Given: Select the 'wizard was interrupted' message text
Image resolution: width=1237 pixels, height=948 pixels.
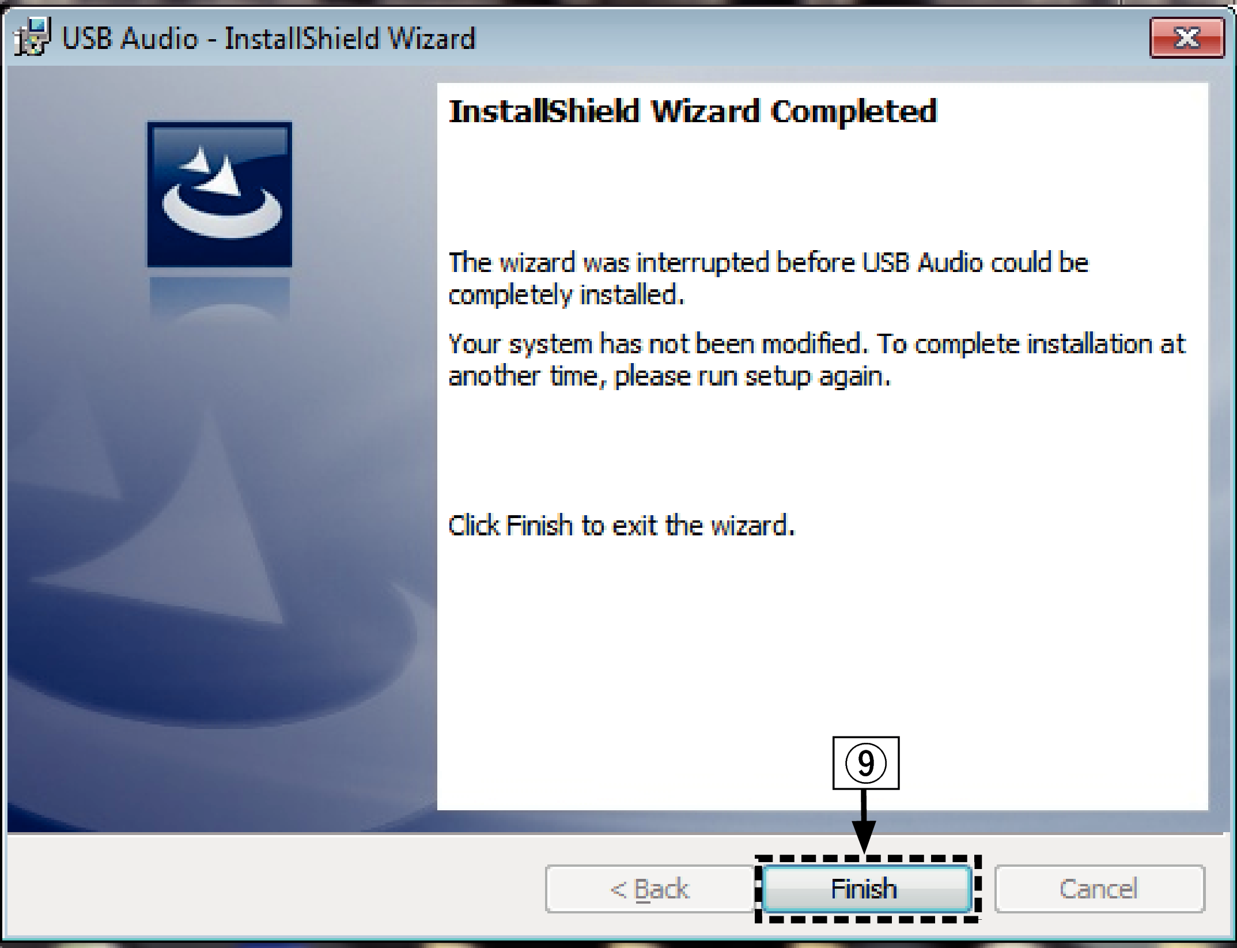Looking at the screenshot, I should pos(769,279).
